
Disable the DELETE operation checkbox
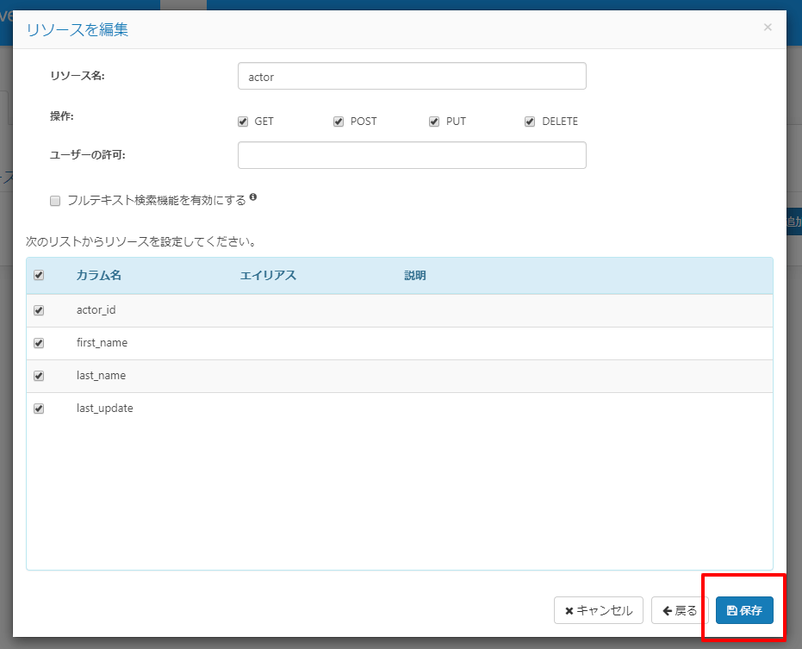click(530, 122)
